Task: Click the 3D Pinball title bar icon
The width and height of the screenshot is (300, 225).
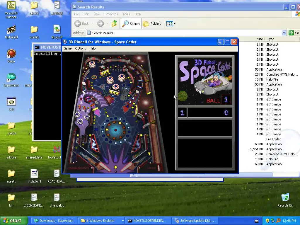Action: 65,42
